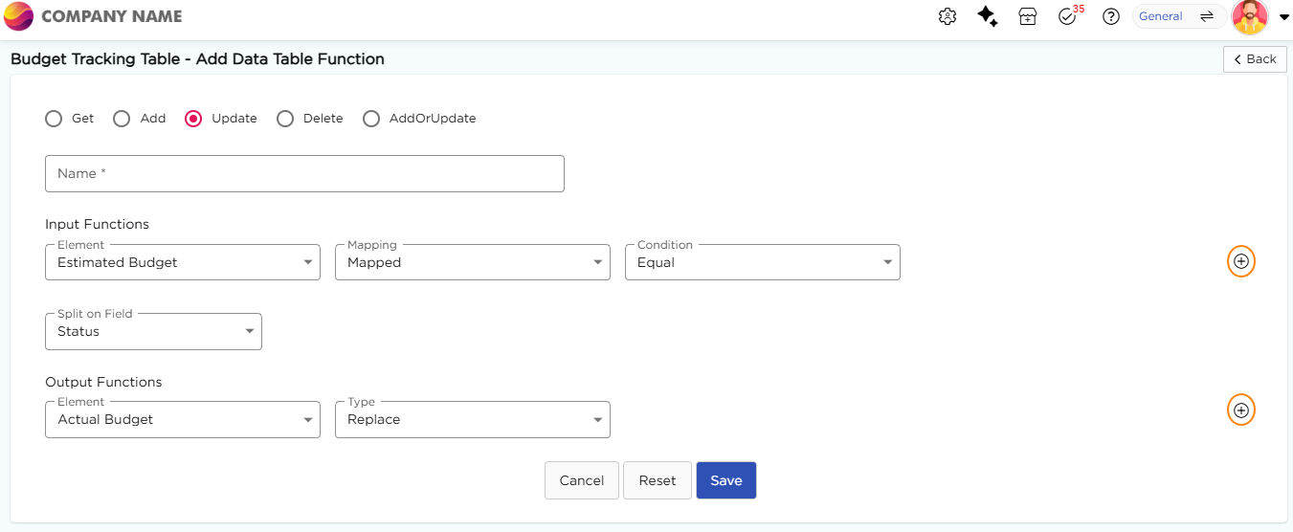Open tasks checkmark icon with 35 badge
Viewport: 1293px width, 532px height.
point(1068,16)
